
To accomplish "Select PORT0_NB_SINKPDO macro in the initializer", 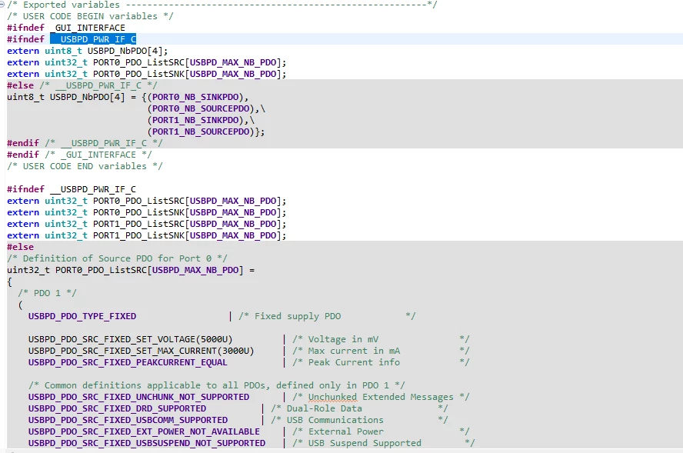I will click(195, 97).
